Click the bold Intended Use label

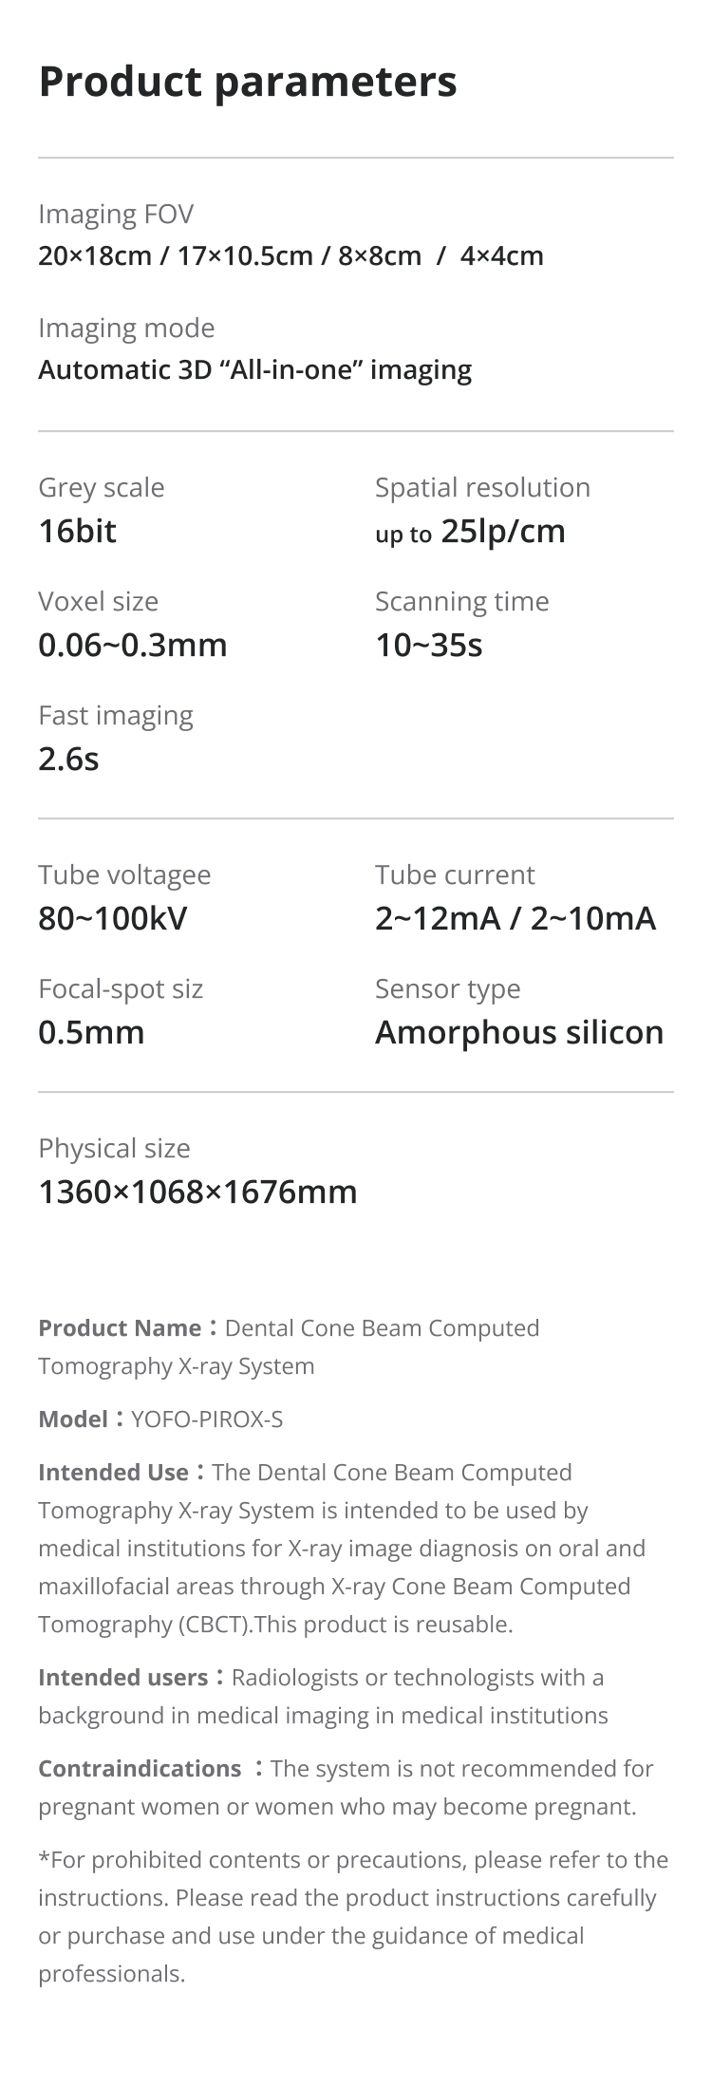pos(113,1473)
